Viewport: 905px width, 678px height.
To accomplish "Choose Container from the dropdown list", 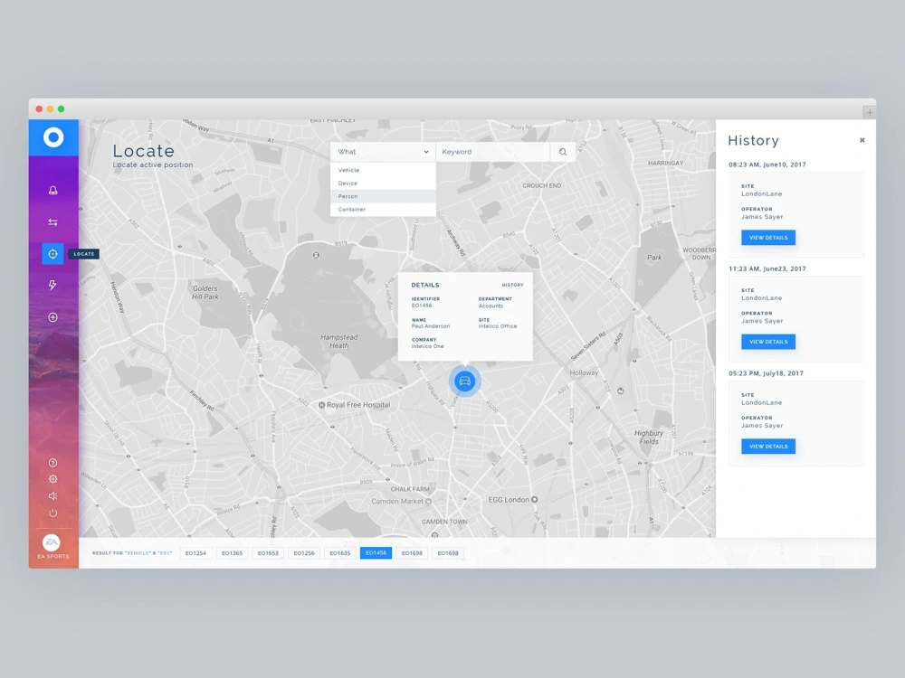I will pos(383,210).
